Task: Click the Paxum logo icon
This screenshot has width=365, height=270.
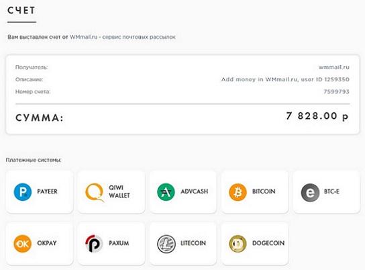Action: click(94, 244)
